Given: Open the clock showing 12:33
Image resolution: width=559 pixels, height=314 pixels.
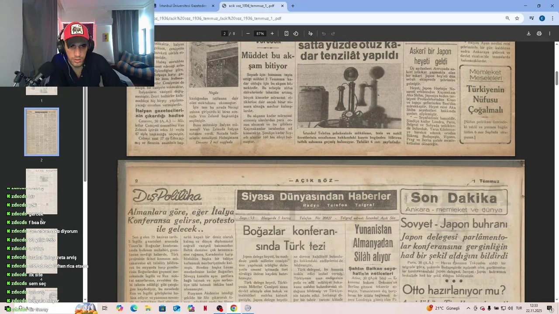Looking at the screenshot, I should coord(534,308).
